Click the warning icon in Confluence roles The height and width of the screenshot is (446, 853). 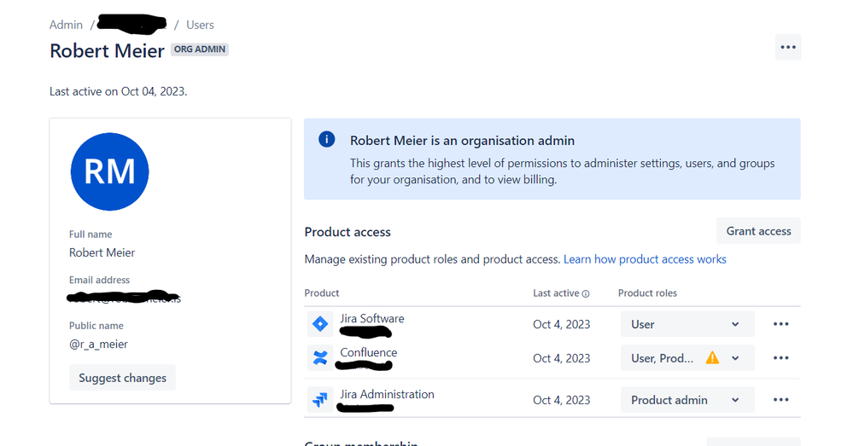click(x=712, y=358)
